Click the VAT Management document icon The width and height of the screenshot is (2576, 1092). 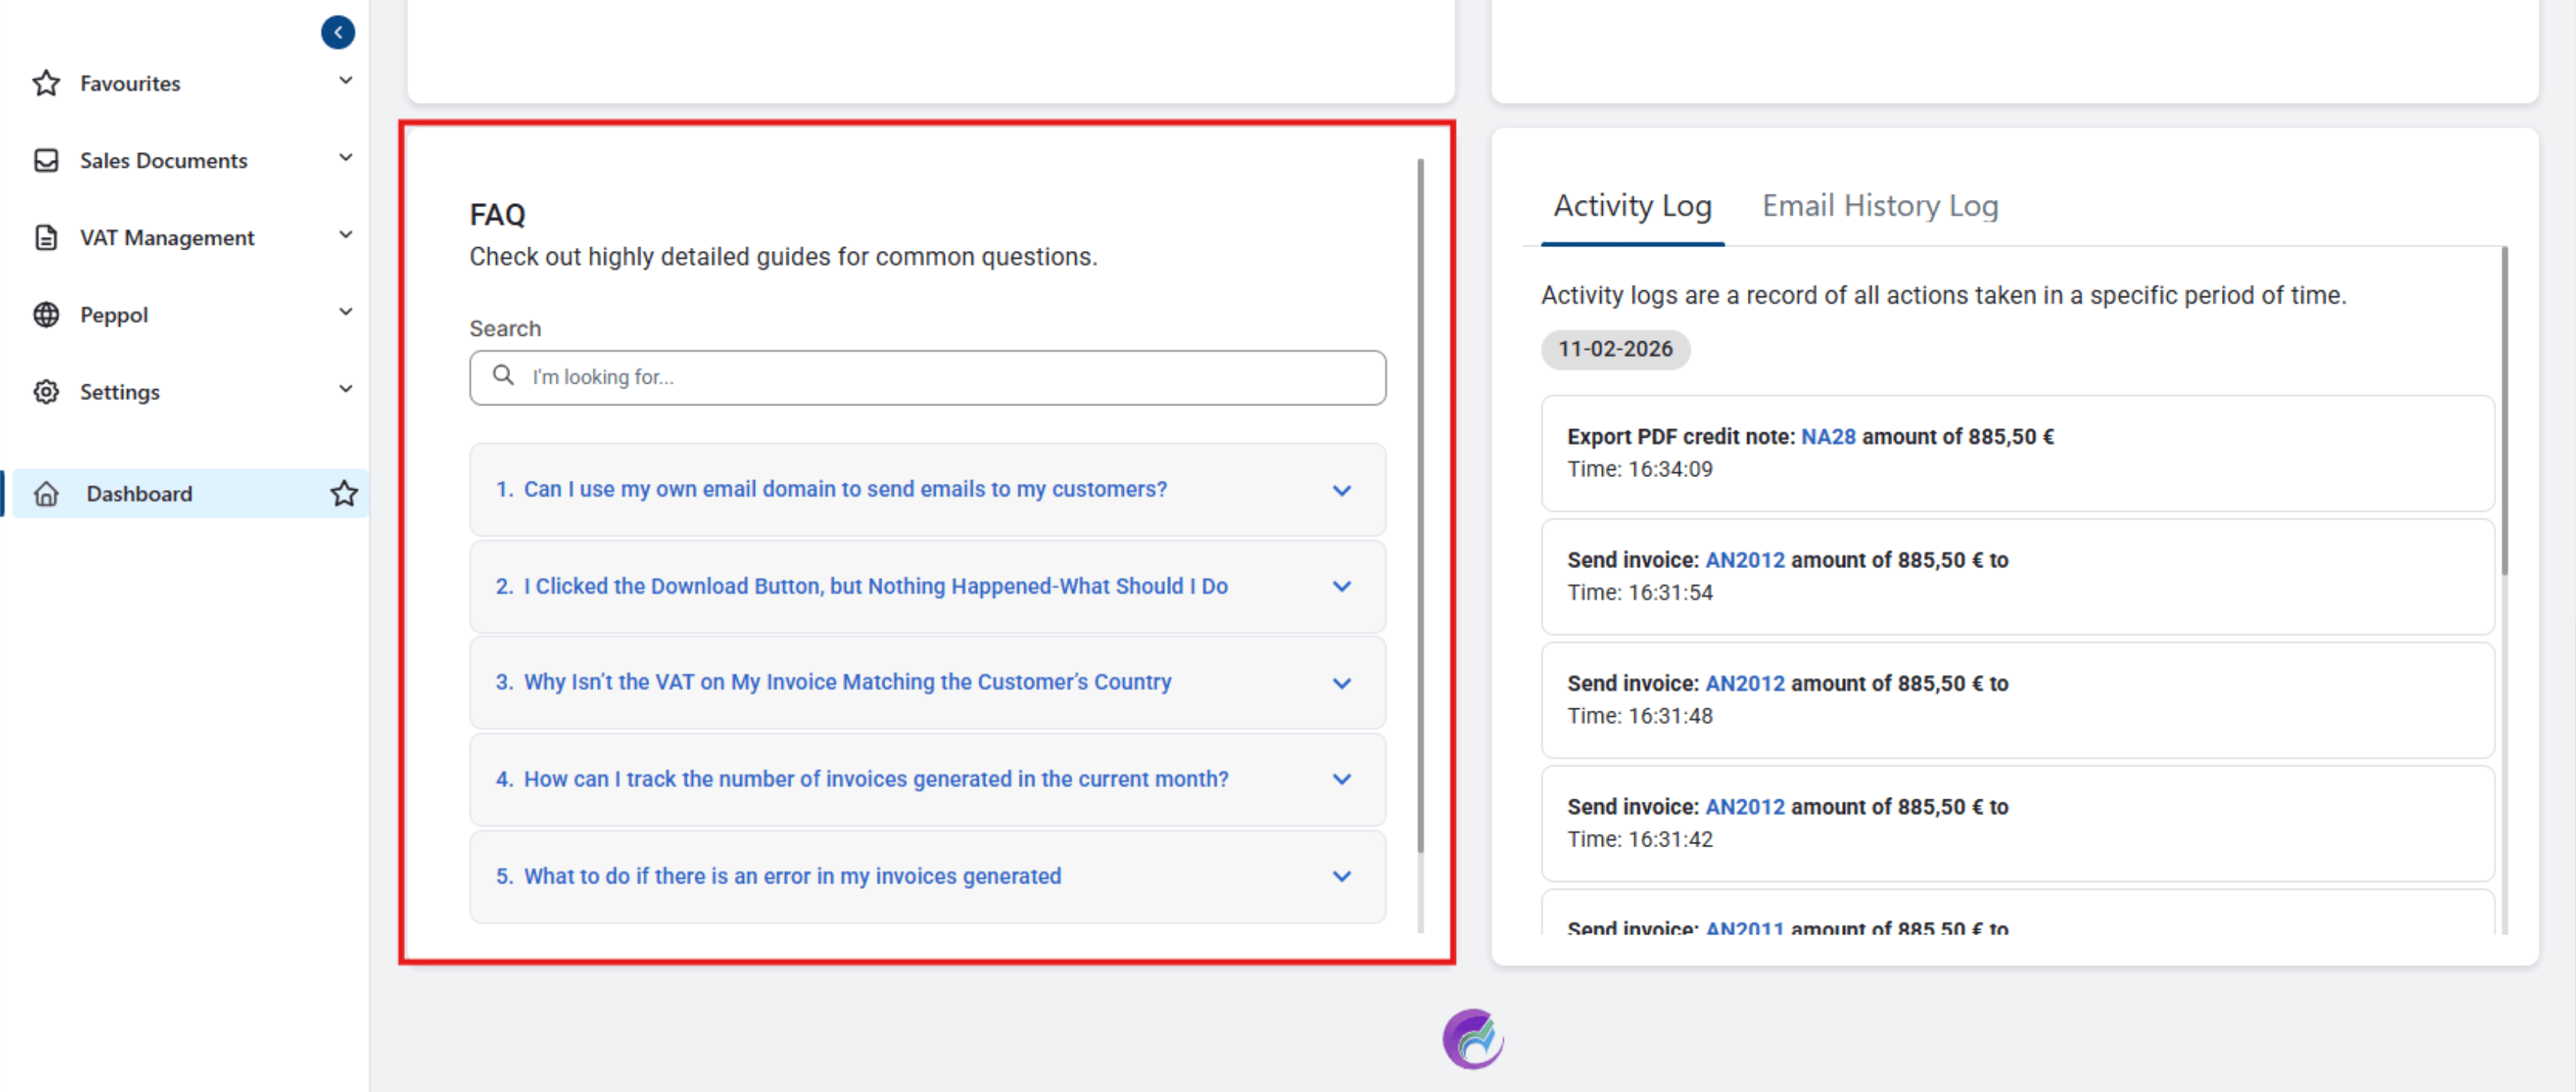[x=46, y=237]
